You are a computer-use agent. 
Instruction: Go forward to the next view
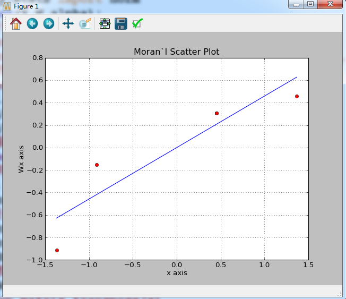pos(48,23)
